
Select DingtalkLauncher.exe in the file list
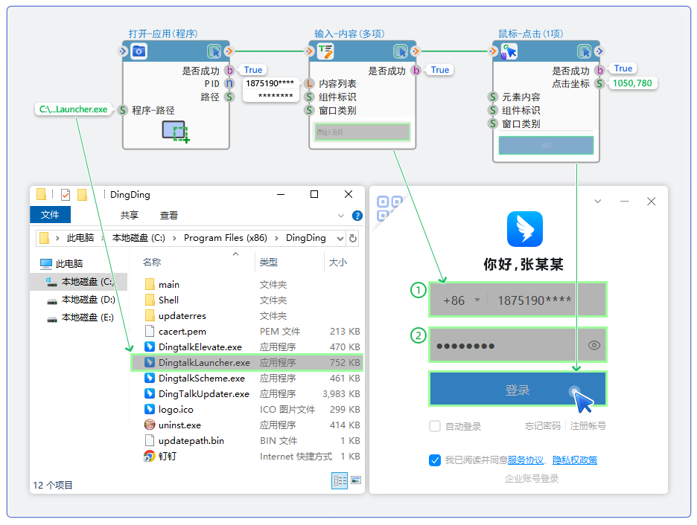click(x=204, y=363)
